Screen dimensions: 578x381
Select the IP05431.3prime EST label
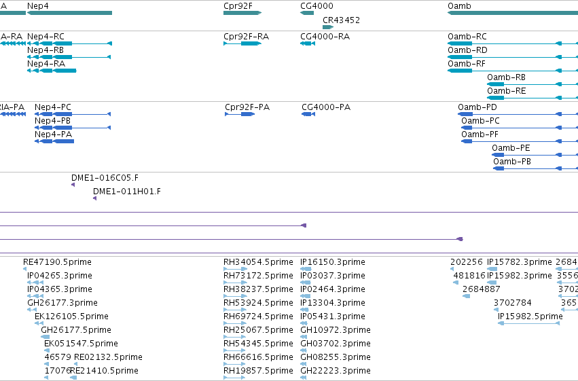pos(333,316)
